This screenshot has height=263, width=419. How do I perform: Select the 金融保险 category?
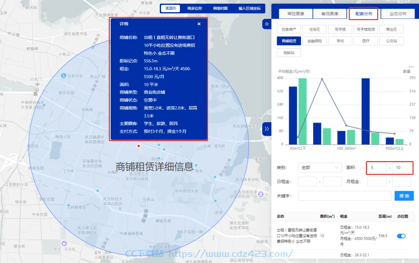314,41
